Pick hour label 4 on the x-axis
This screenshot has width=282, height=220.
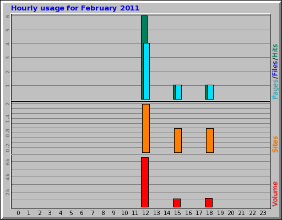[x=61, y=213]
